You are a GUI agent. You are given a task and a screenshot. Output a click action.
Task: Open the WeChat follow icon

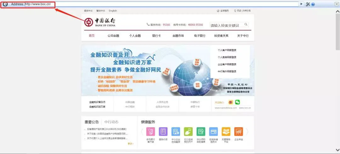238,102
